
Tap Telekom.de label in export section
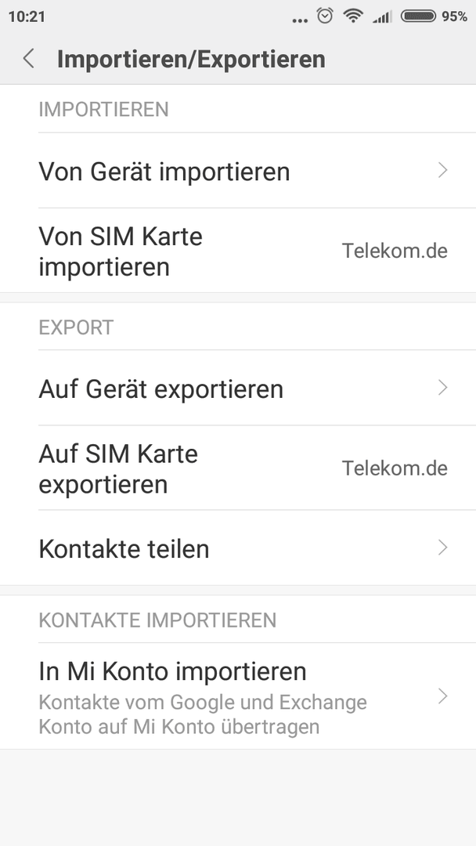coord(395,468)
